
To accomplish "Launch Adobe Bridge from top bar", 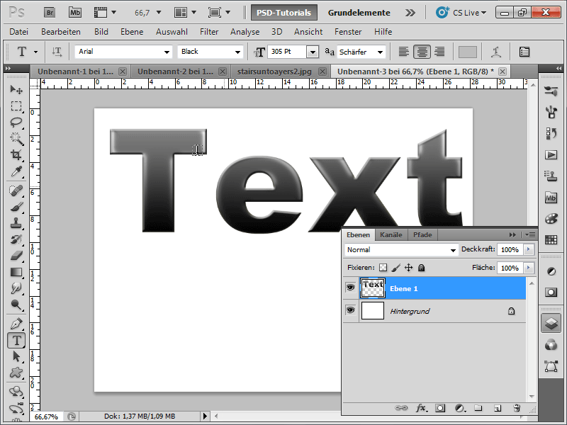I will [50, 13].
